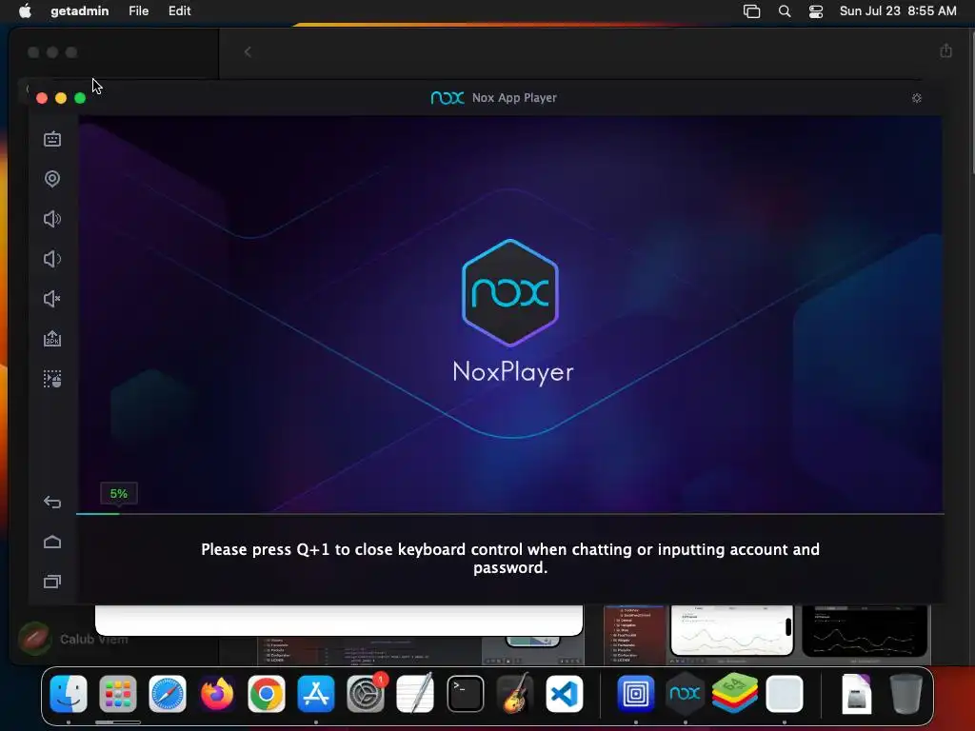Open System Settings from the Dock
The image size is (975, 731).
coord(366,694)
